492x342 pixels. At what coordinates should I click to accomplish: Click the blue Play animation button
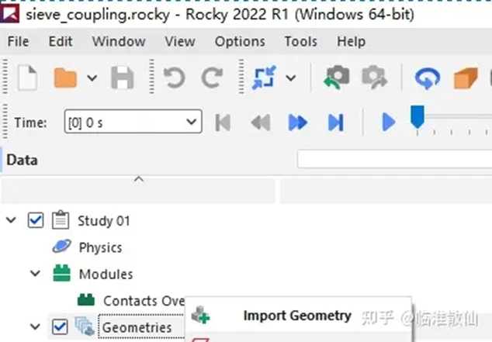click(389, 122)
